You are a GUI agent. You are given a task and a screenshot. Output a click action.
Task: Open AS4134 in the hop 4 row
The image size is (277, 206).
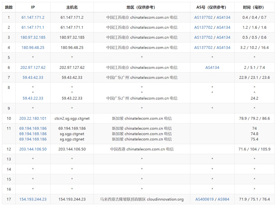point(223,47)
